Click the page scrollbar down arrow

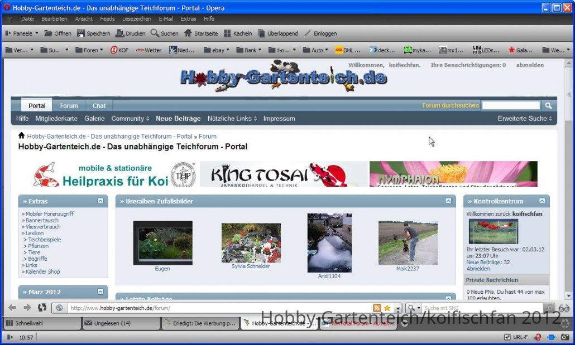coord(568,295)
